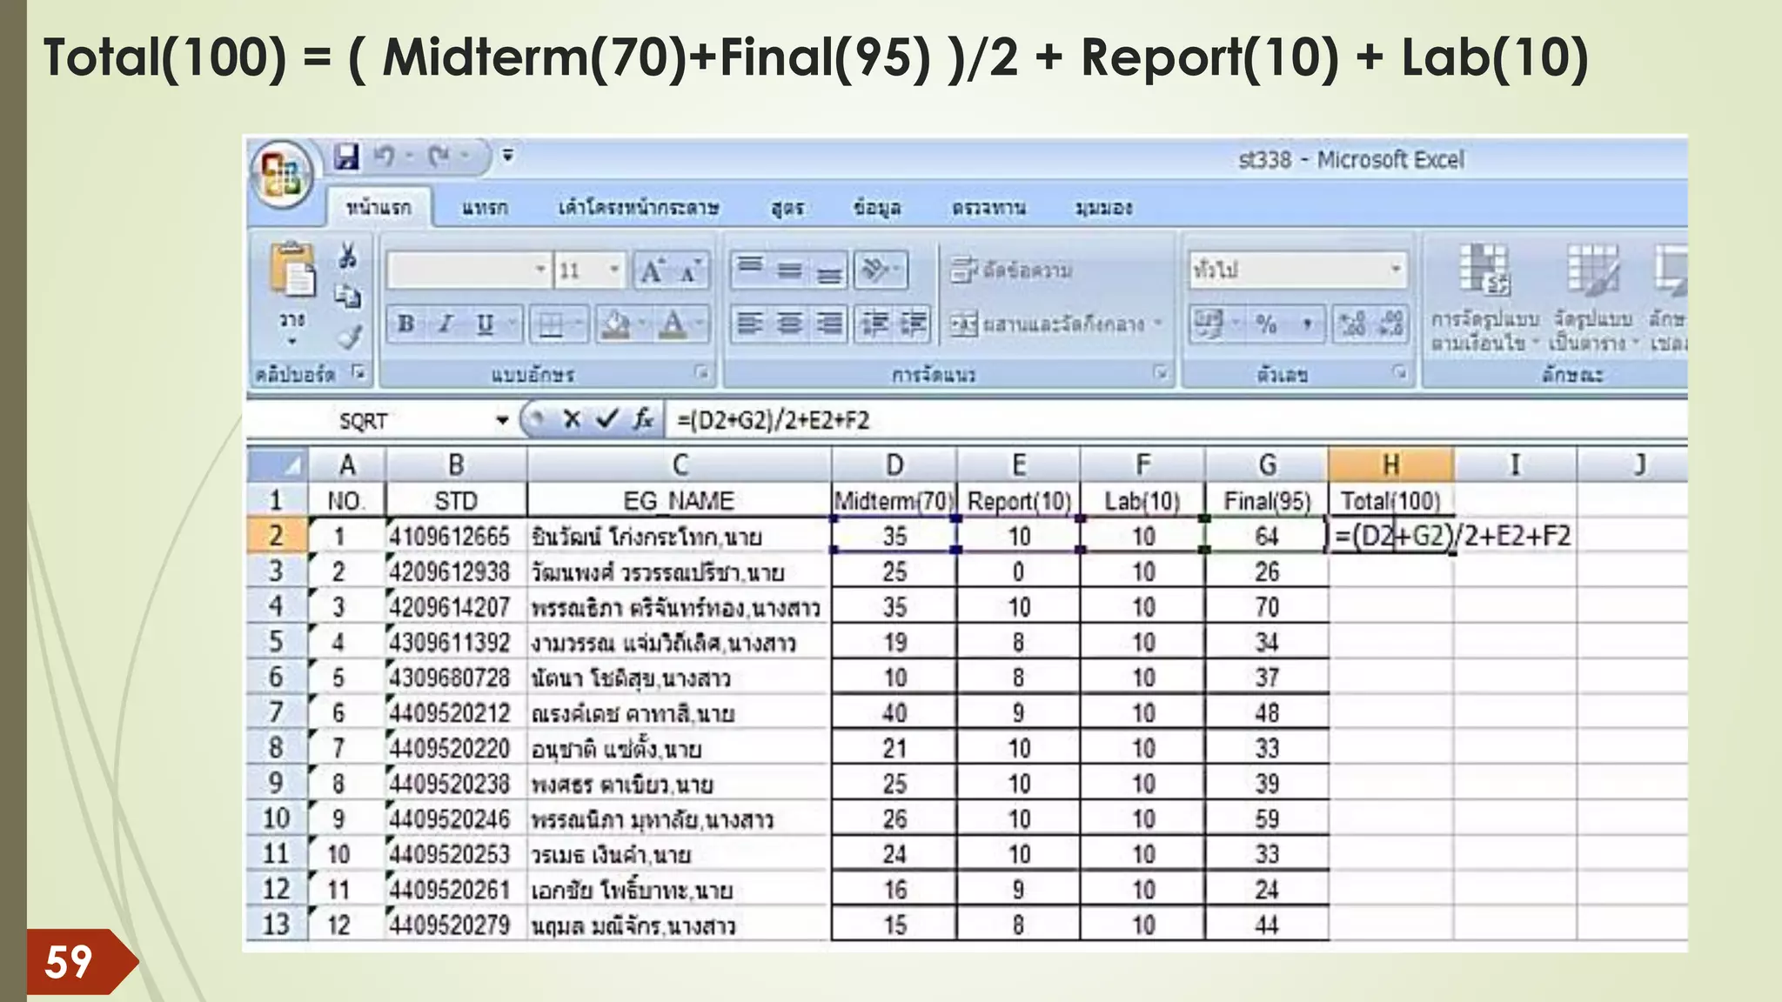This screenshot has height=1002, width=1782.
Task: Expand the Name Box dropdown next to SQRT
Action: 502,421
